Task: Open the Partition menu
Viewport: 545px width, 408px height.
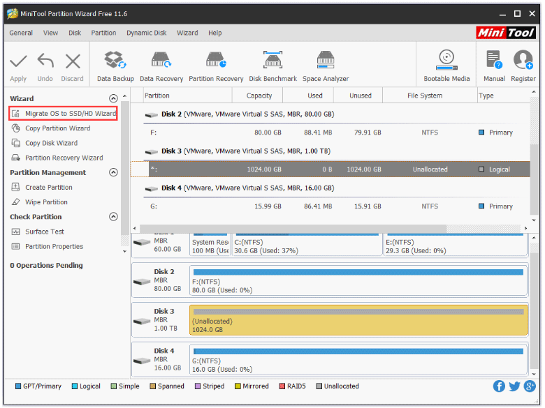Action: pos(103,33)
